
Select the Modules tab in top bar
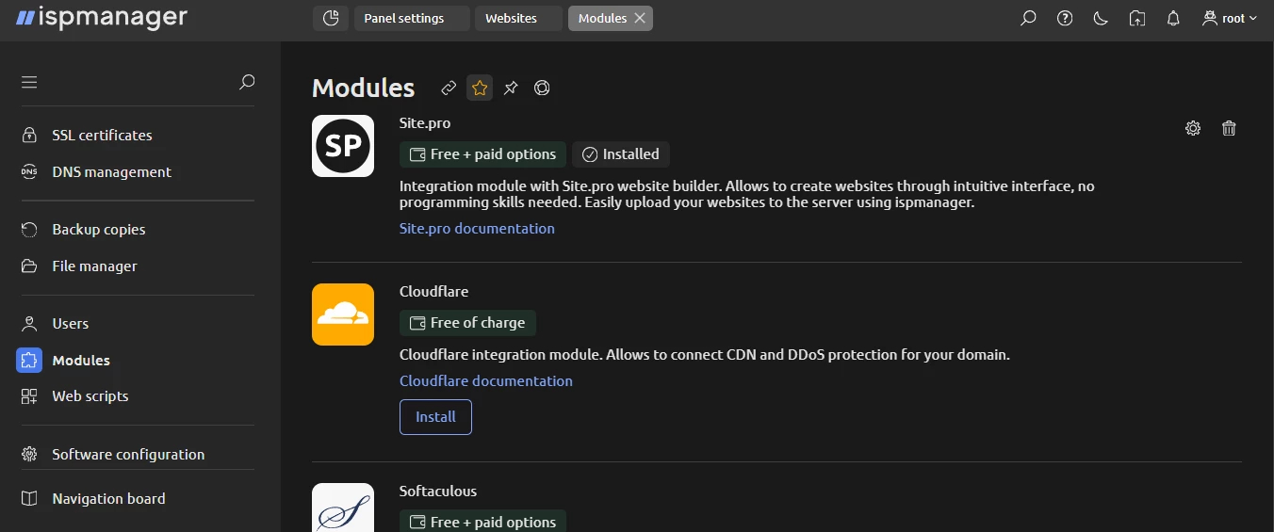click(602, 18)
